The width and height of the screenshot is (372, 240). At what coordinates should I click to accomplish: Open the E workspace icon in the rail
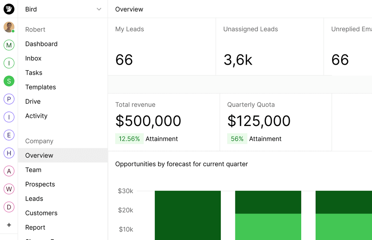[x=9, y=135]
